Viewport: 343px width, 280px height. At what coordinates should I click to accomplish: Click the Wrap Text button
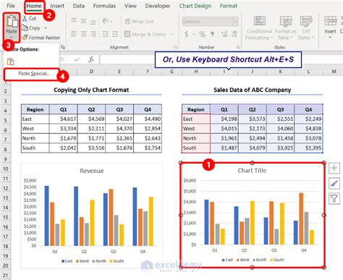point(140,22)
